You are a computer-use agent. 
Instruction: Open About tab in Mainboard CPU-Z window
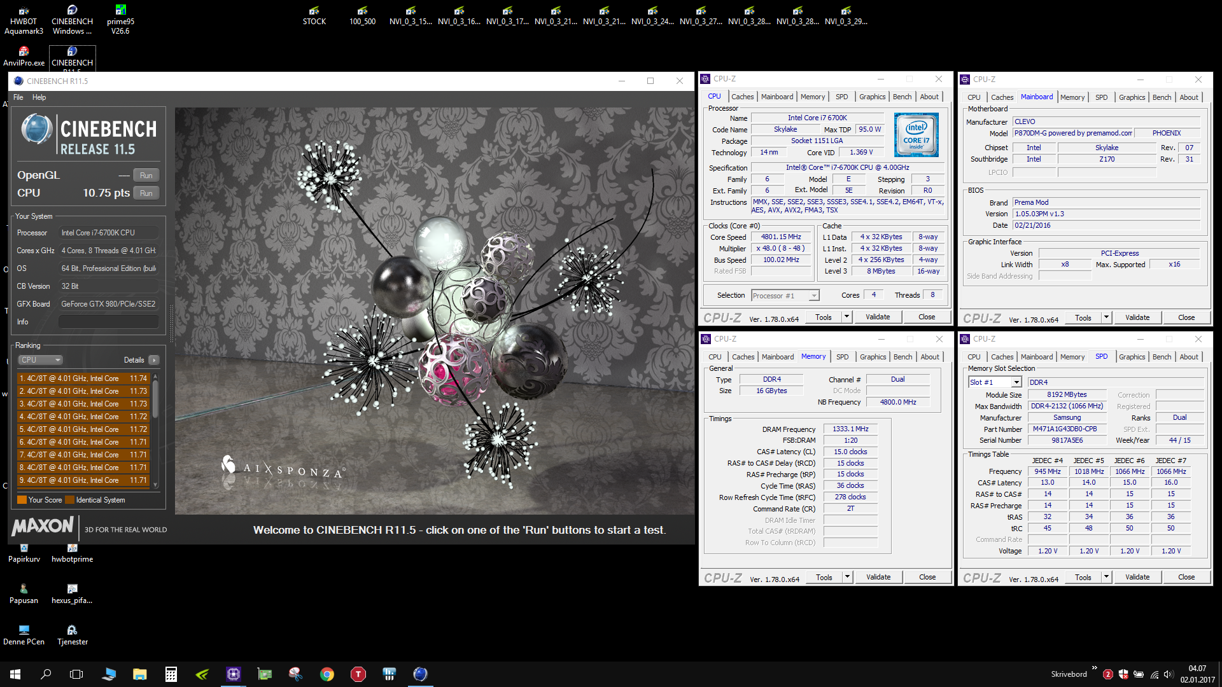point(1188,97)
